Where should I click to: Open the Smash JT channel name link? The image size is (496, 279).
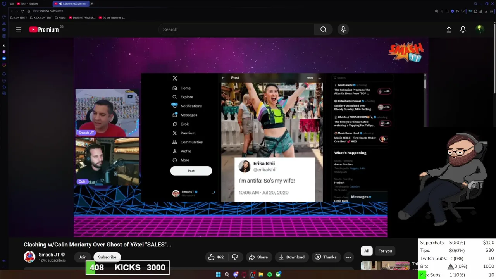click(49, 255)
